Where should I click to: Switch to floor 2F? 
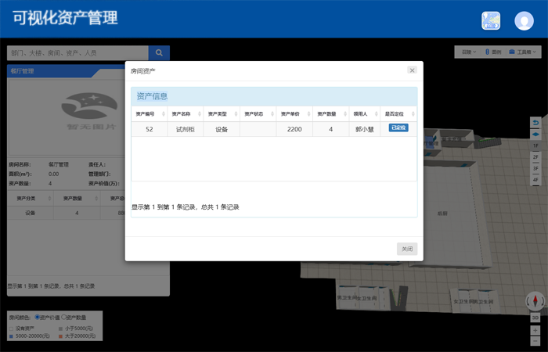pos(535,157)
